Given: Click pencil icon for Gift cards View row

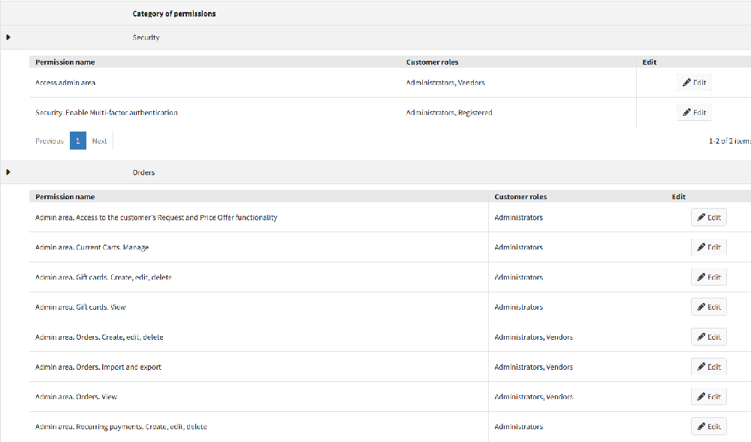Looking at the screenshot, I should click(701, 307).
